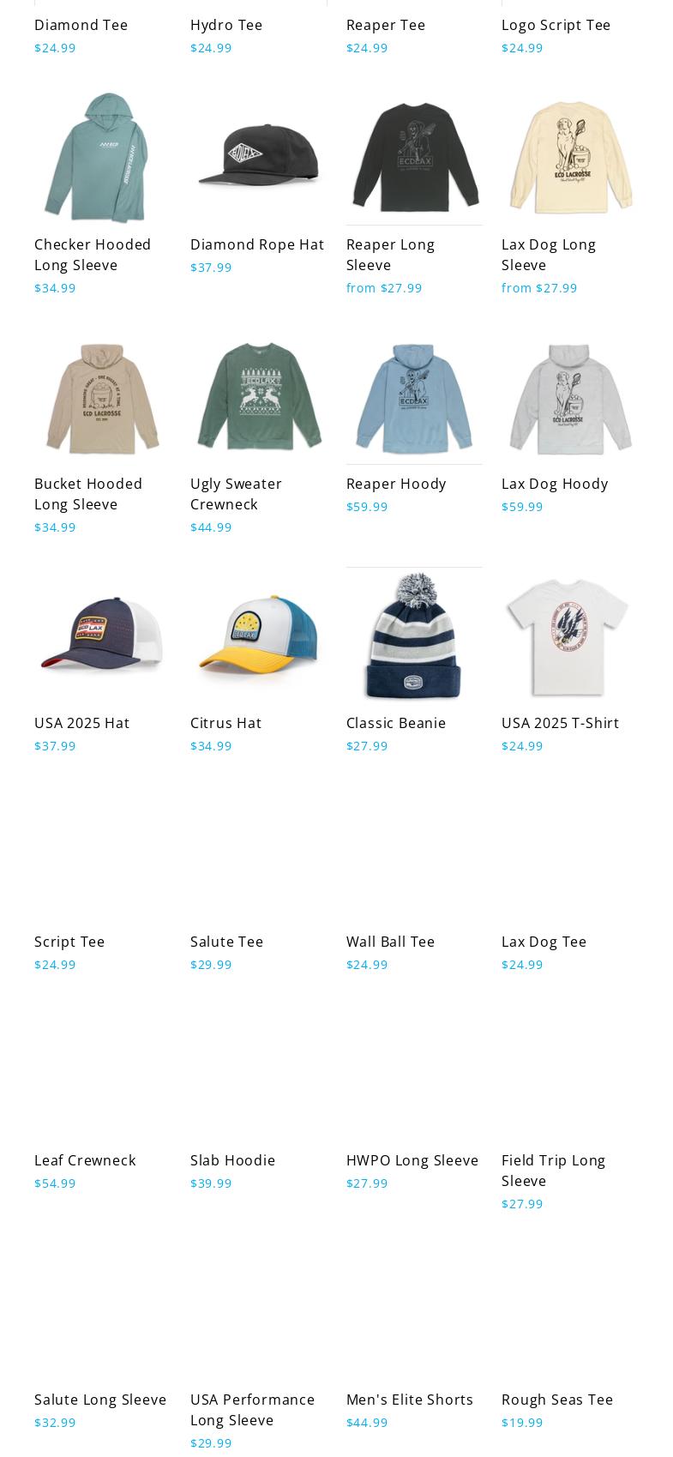This screenshot has width=673, height=1457.
Task: Open the Rough Seas Tee link
Action: coord(557,1400)
